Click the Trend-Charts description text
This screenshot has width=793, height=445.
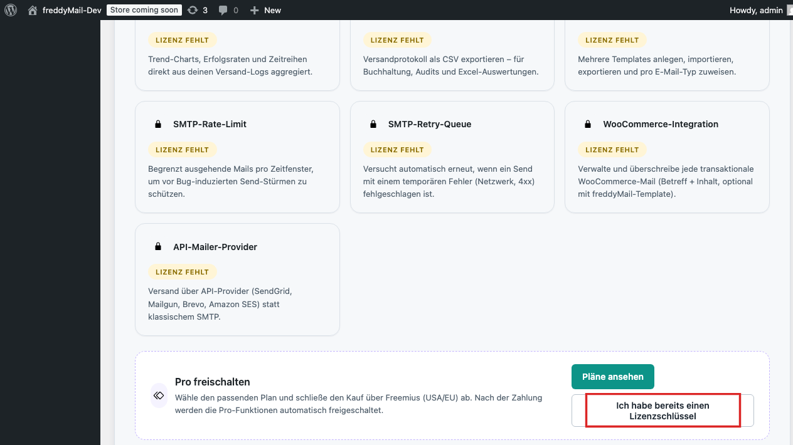coord(230,65)
